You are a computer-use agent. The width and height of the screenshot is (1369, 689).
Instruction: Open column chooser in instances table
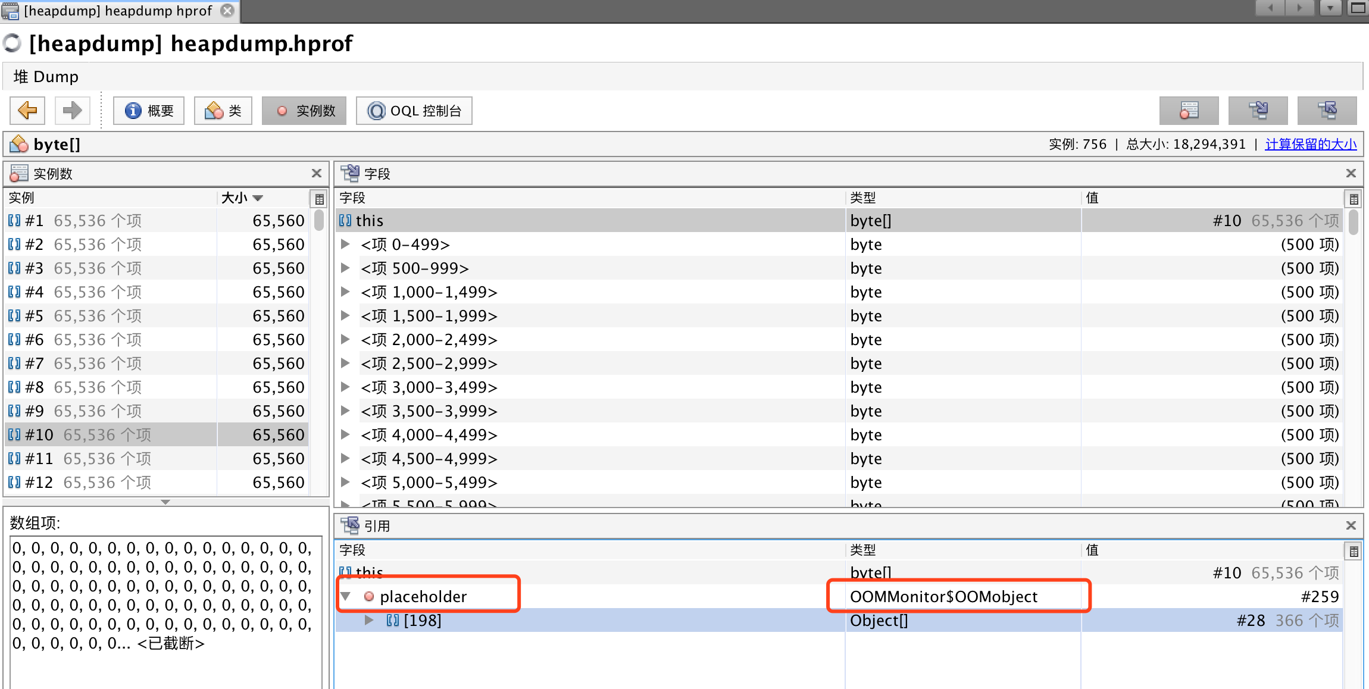[320, 199]
